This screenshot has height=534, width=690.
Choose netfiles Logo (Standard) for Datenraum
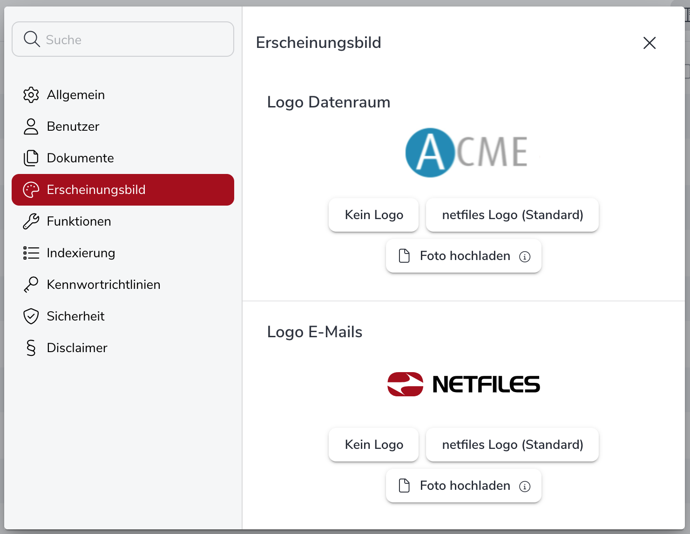point(512,215)
